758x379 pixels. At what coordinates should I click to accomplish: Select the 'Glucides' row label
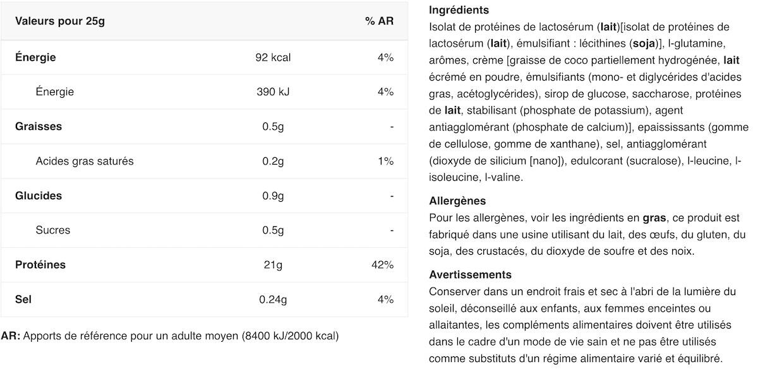click(x=39, y=195)
